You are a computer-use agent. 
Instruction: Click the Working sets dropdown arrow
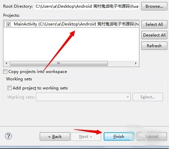pos(128,97)
